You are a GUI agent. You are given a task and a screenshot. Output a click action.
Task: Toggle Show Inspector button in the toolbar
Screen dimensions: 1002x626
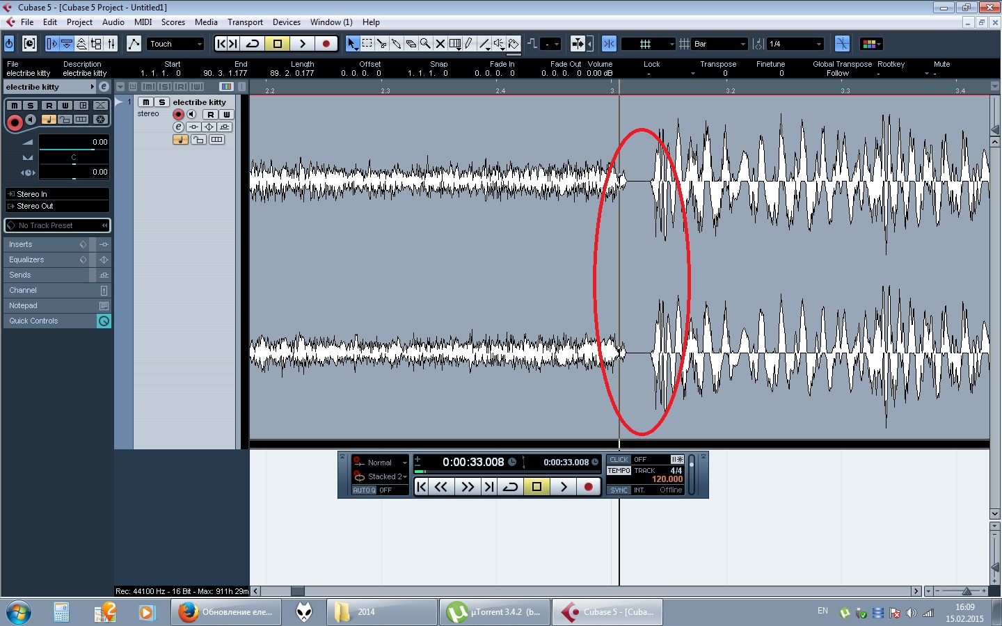point(52,44)
